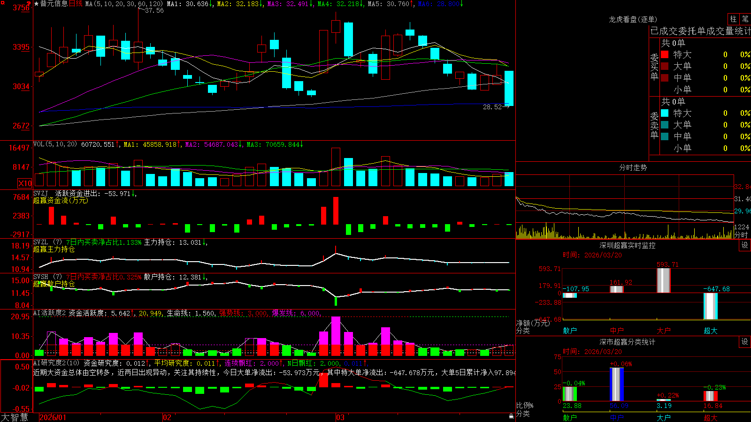Click the red 16.84 超大 ratio bar
Viewport: 751px width, 422px height.
coord(711,396)
